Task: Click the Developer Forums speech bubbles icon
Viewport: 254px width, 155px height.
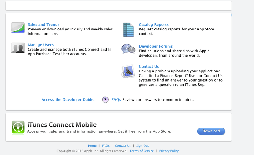Action: tap(128, 49)
